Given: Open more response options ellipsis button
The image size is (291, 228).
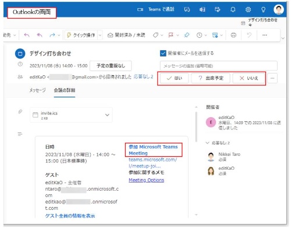Looking at the screenshot, I should [x=272, y=78].
